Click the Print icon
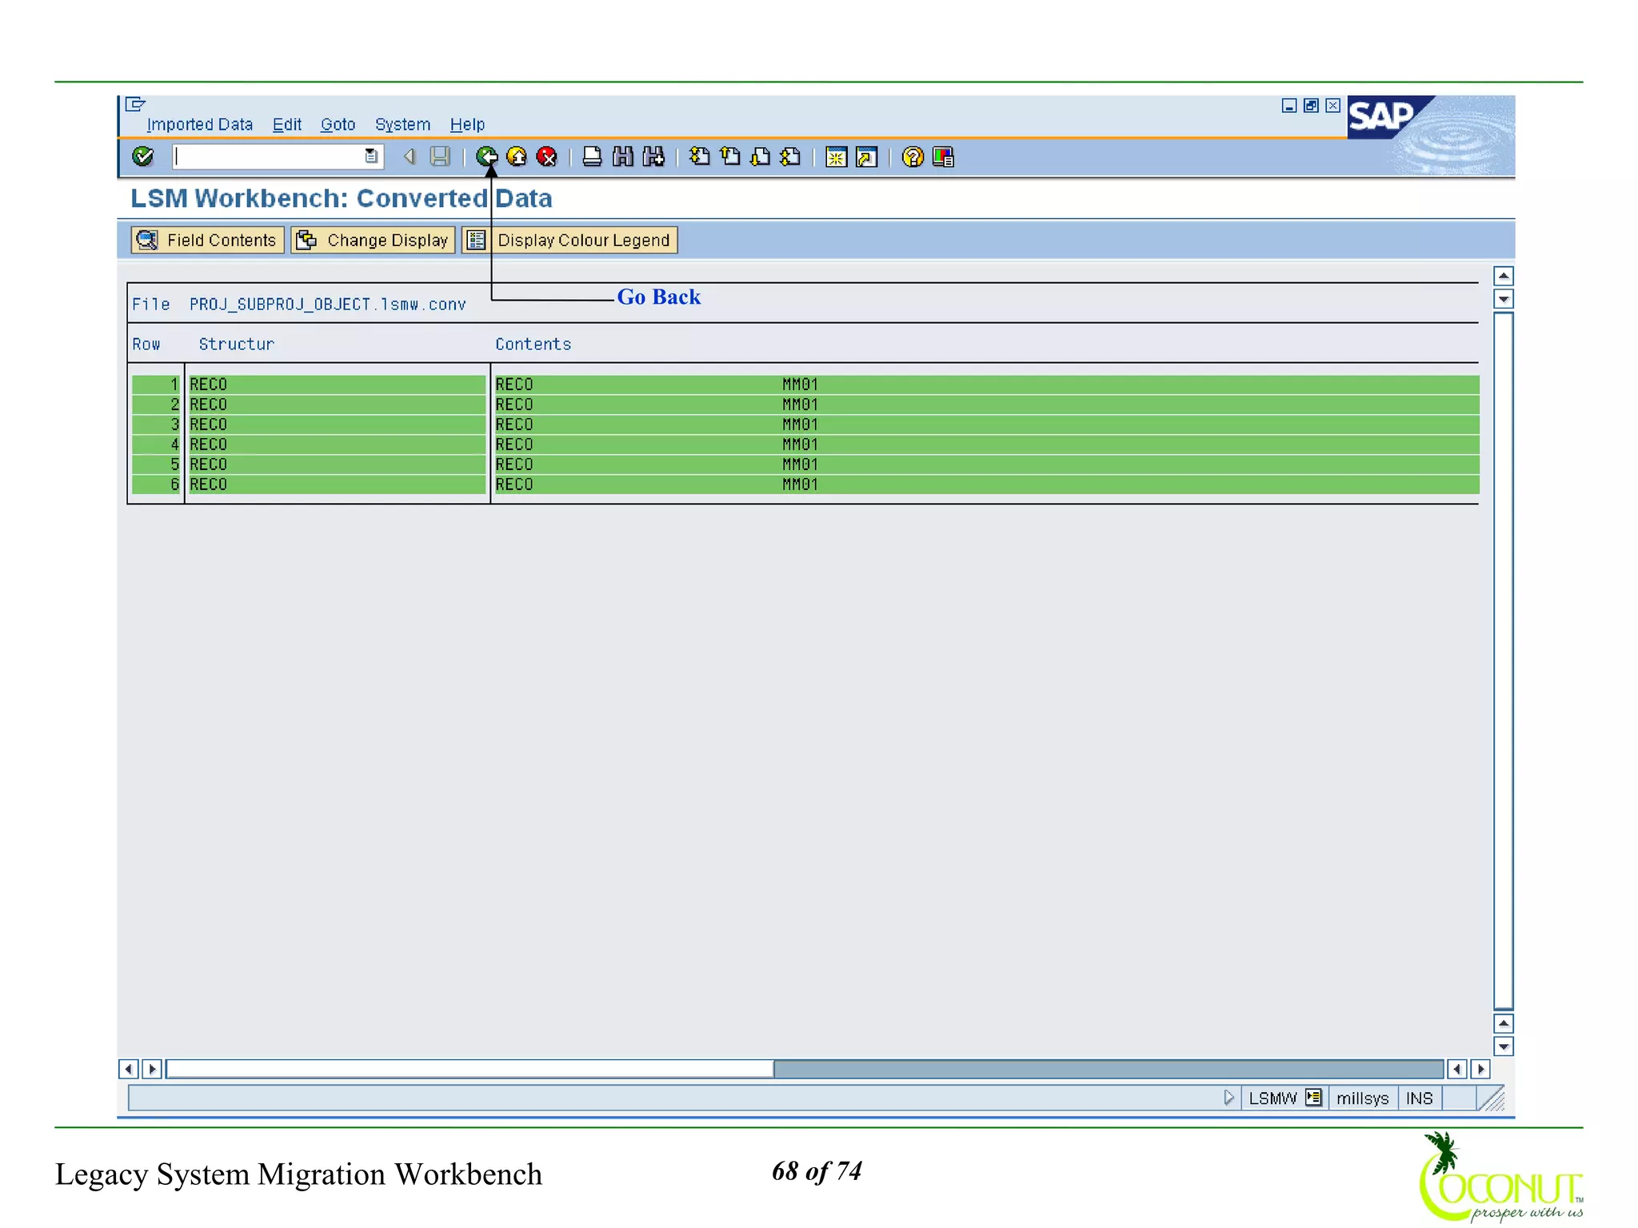 (592, 157)
